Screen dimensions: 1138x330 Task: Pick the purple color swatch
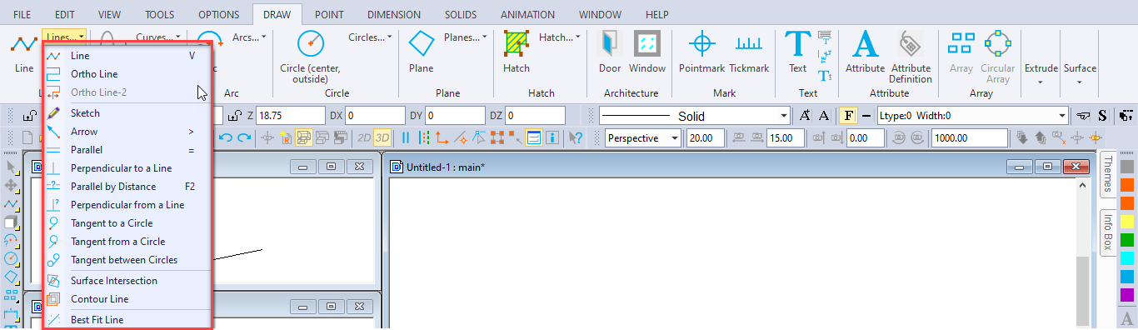pos(1127,295)
